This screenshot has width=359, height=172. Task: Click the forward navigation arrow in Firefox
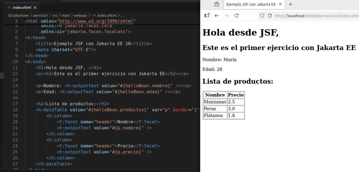coord(226,16)
